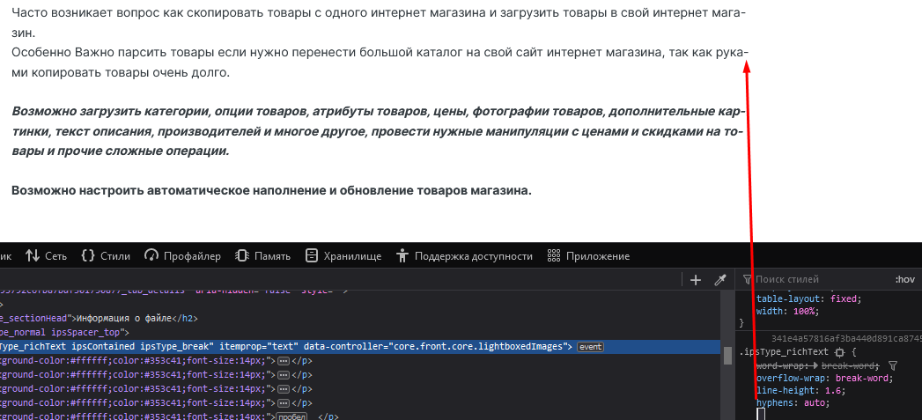This screenshot has height=420, width=922.
Task: Switch to the Стили (Style Editor) tab
Action: click(x=106, y=256)
